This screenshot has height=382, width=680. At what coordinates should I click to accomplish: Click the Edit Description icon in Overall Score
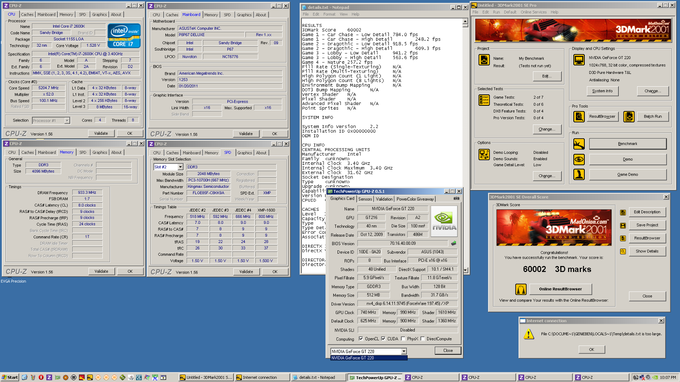pyautogui.click(x=623, y=212)
